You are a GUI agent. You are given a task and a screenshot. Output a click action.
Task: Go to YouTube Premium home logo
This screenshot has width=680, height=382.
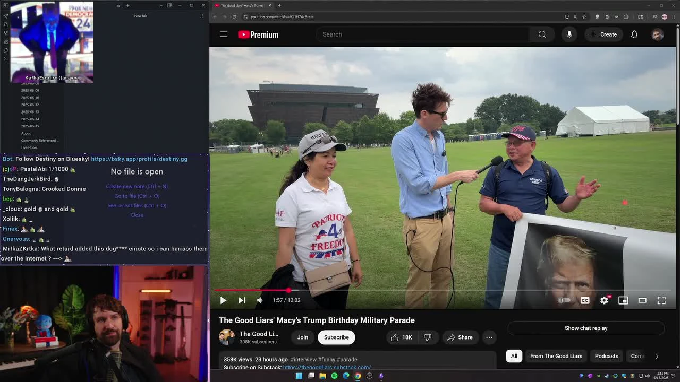258,34
